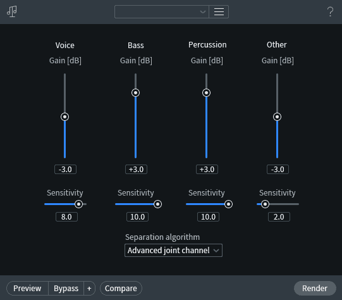Click the Voice gain slider handle
Viewport: 342px width, 300px height.
(x=64, y=117)
